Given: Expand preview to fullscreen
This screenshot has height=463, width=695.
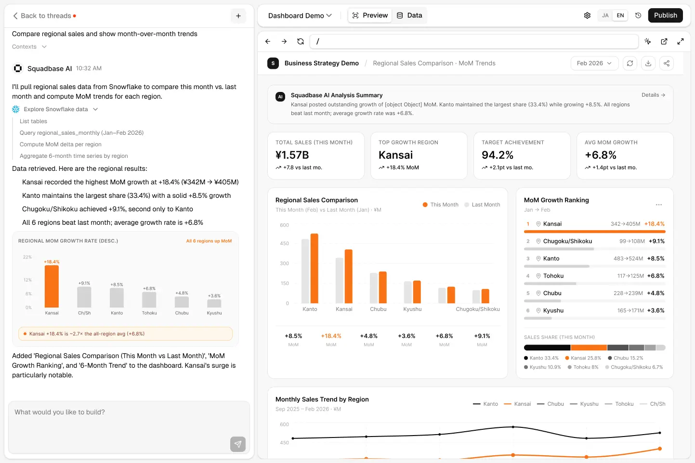Looking at the screenshot, I should tap(681, 41).
